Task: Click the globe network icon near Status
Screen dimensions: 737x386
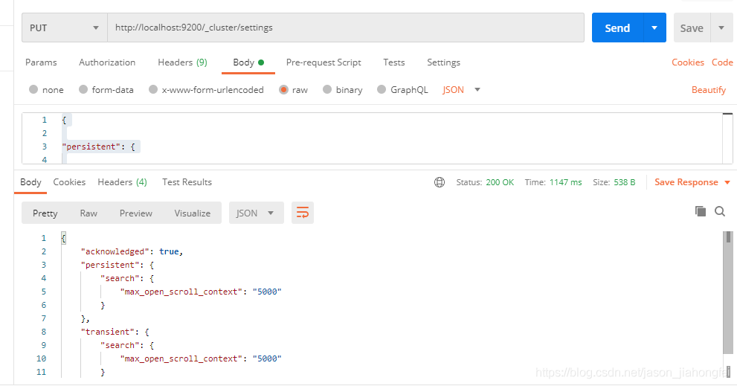Action: click(x=440, y=182)
